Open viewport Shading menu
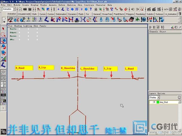Screen dimensions: 182x136 [18, 26]
